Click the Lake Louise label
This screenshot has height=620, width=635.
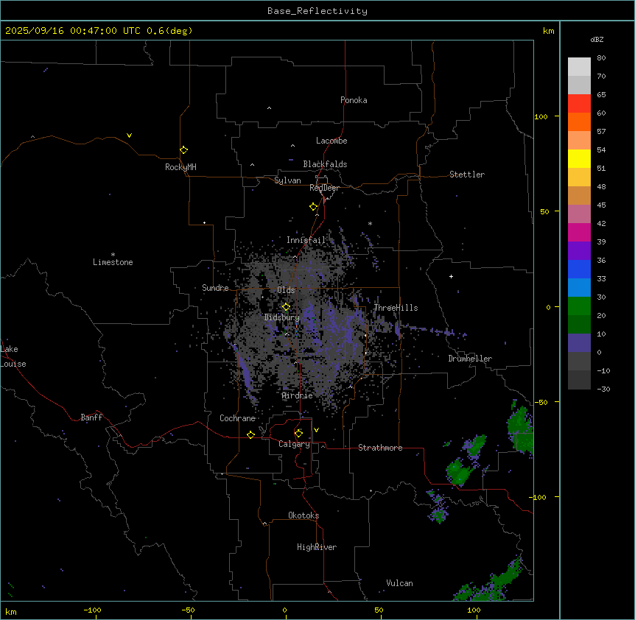coord(13,356)
